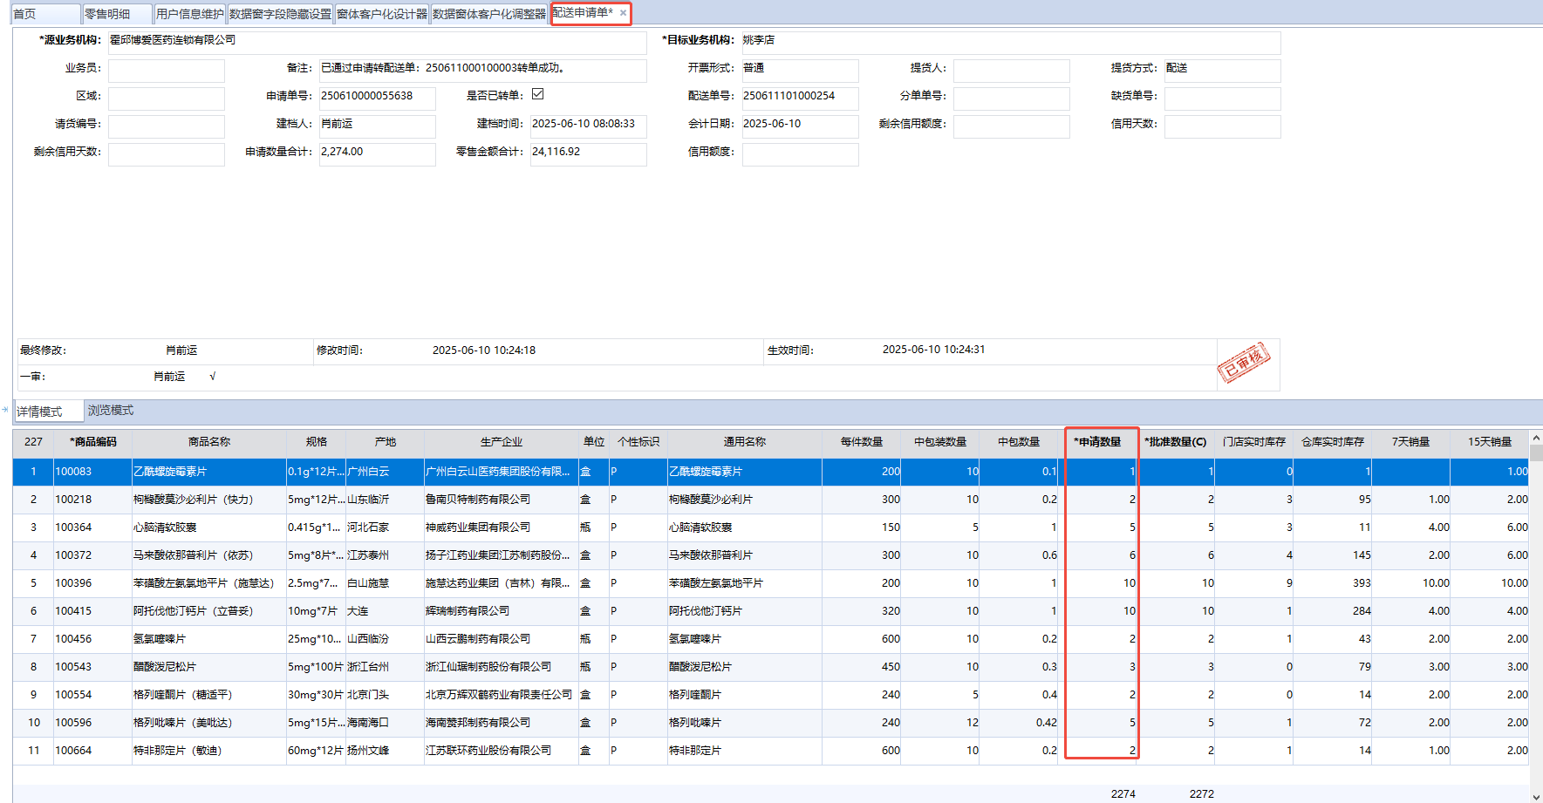Image resolution: width=1543 pixels, height=803 pixels.
Task: Select the row for 心脑清软胶囊
Action: [165, 527]
